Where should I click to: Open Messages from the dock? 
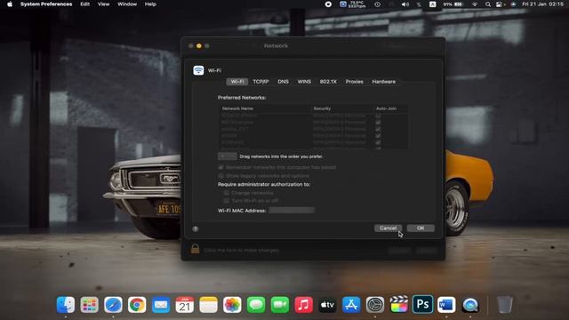(256, 305)
